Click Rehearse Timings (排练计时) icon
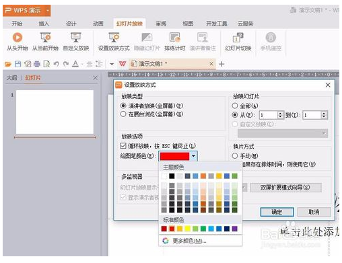The image size is (342, 263). pyautogui.click(x=175, y=42)
